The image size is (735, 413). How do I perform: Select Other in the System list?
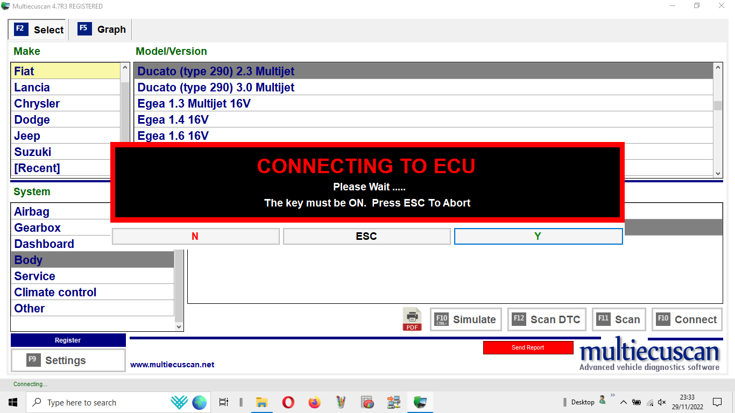tap(93, 308)
